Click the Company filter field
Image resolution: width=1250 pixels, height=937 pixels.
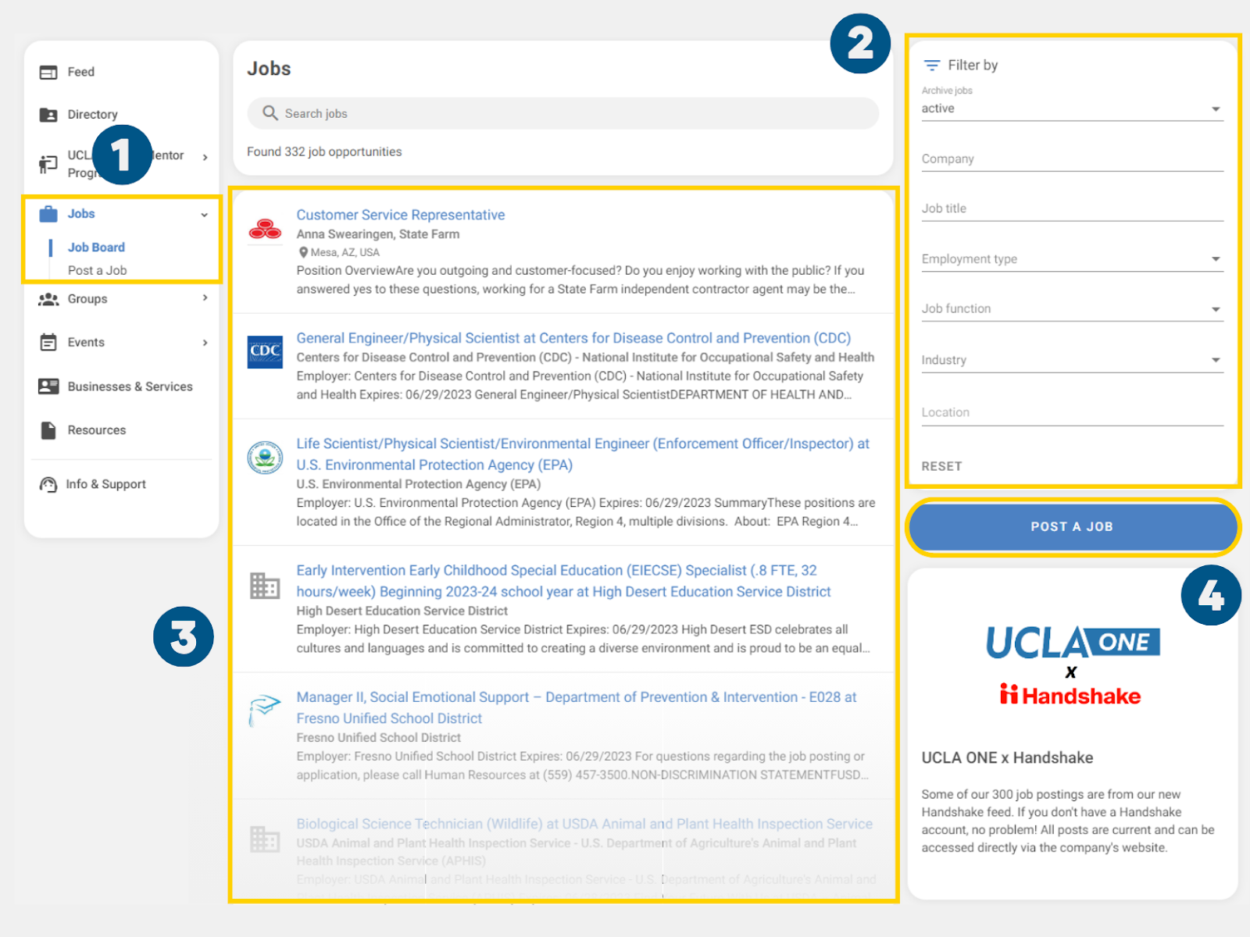(1072, 159)
